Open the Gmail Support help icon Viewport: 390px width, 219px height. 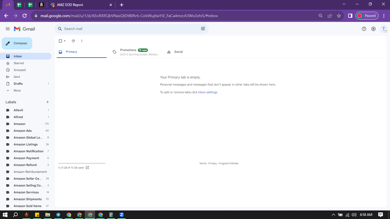pos(364,29)
